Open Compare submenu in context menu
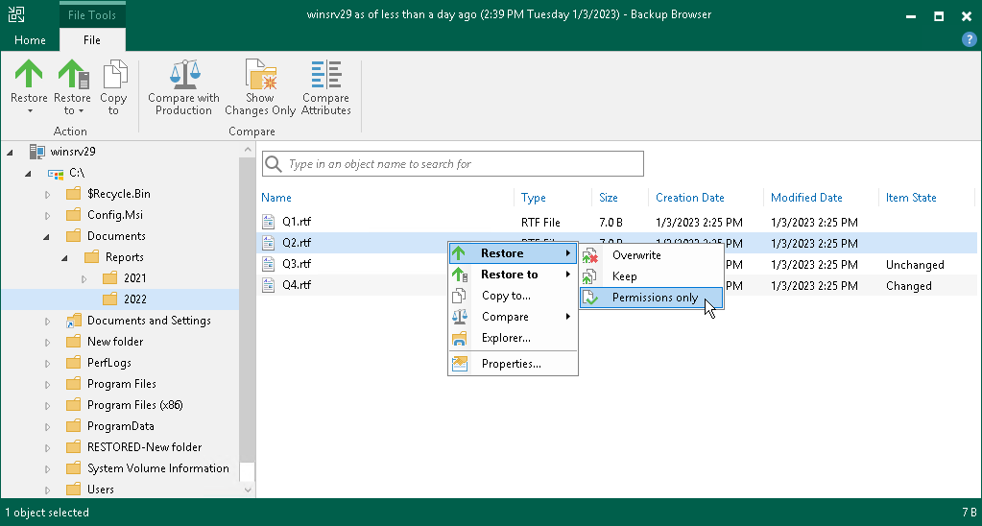982x526 pixels. click(x=513, y=317)
